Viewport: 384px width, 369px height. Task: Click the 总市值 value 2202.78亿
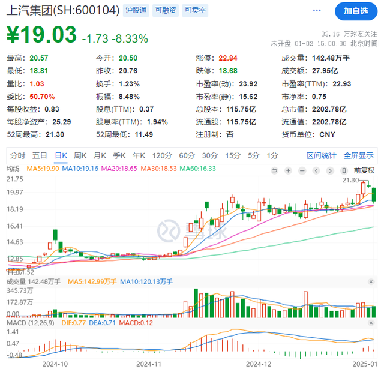pyautogui.click(x=329, y=109)
